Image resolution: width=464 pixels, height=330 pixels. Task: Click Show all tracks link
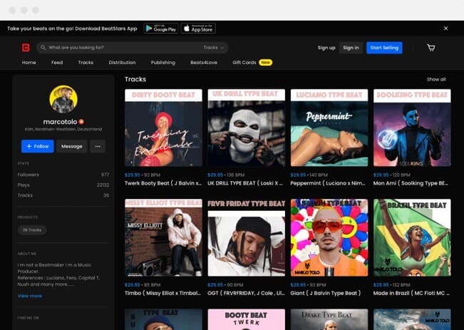(436, 79)
